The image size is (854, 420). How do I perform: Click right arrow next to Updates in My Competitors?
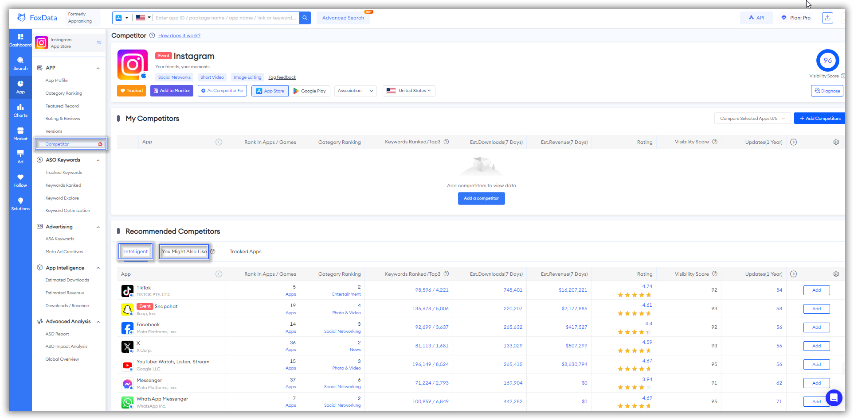click(794, 142)
